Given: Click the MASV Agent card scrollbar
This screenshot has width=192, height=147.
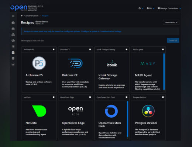Looking at the screenshot, I should coord(164,72).
